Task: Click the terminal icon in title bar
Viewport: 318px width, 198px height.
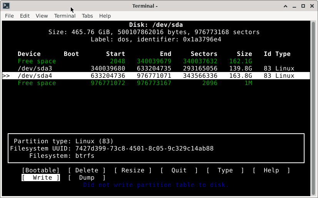Action: [6, 6]
